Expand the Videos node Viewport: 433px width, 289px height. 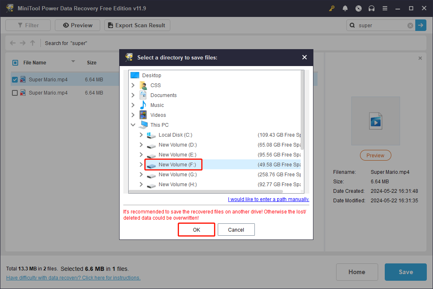[133, 115]
